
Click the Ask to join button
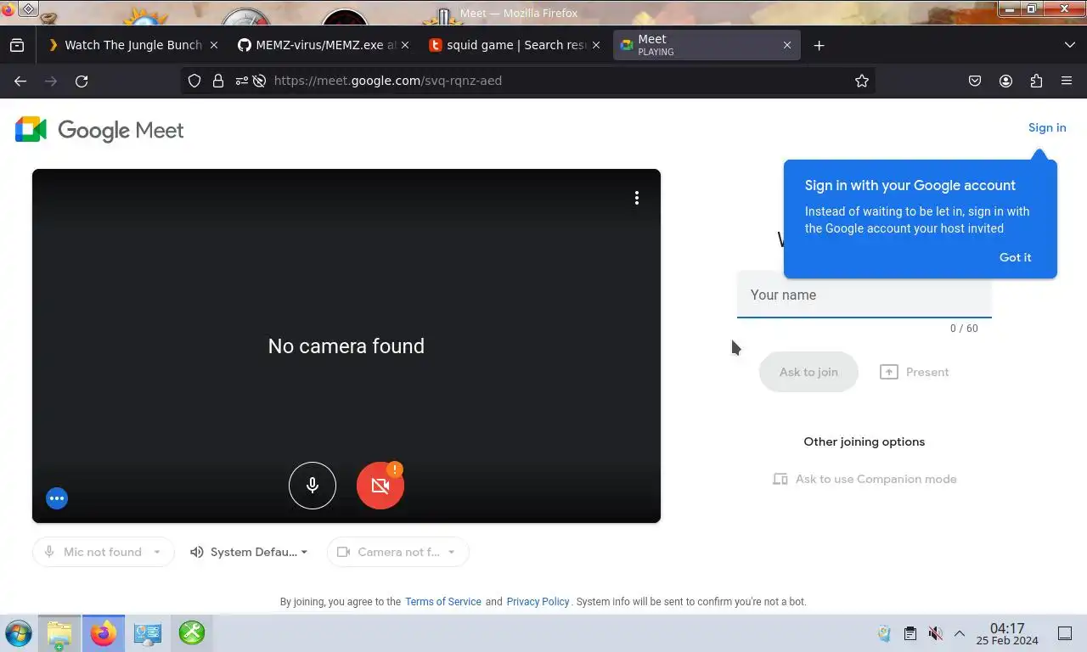coord(808,372)
